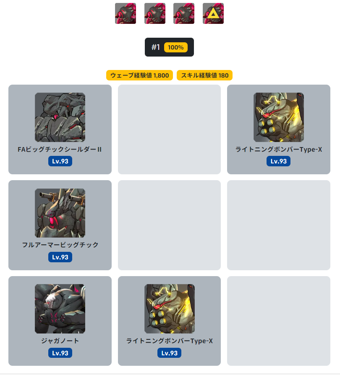
Task: Click スキル経験値 180 badge
Action: point(204,75)
